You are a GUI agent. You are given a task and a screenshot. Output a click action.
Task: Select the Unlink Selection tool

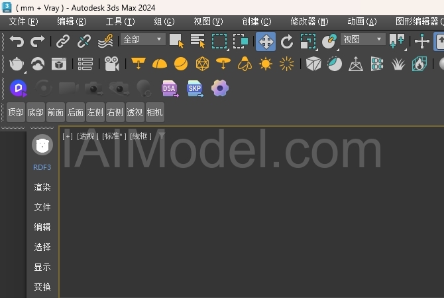84,41
